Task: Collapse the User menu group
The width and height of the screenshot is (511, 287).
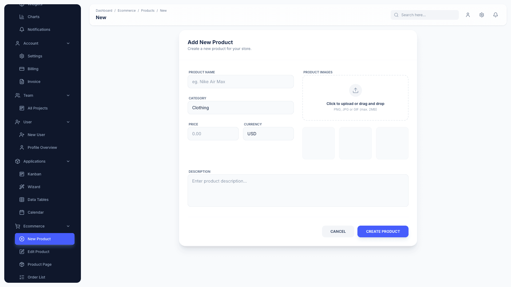Action: click(x=68, y=122)
